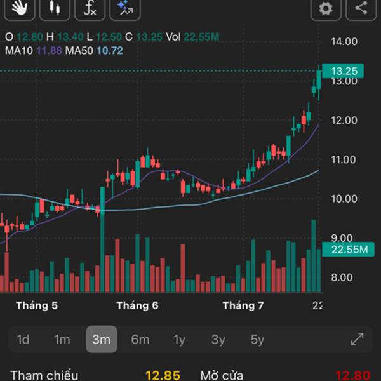Screen dimensions: 381x381
Task: Tap the close price C 13.25 readout
Action: (144, 37)
